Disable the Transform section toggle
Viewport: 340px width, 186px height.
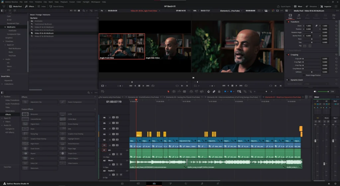[288, 22]
